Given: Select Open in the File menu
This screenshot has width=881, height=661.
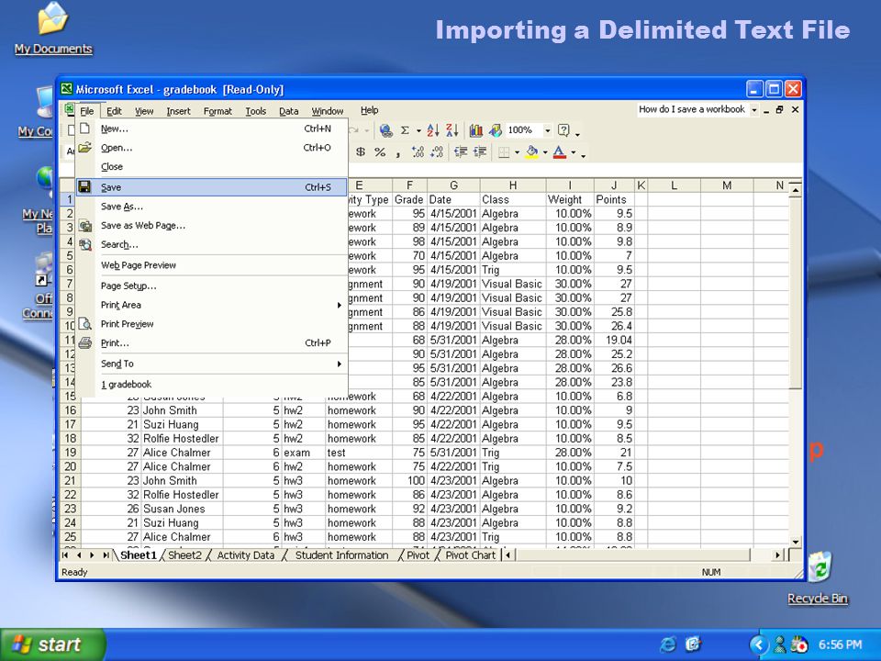Looking at the screenshot, I should coord(211,148).
